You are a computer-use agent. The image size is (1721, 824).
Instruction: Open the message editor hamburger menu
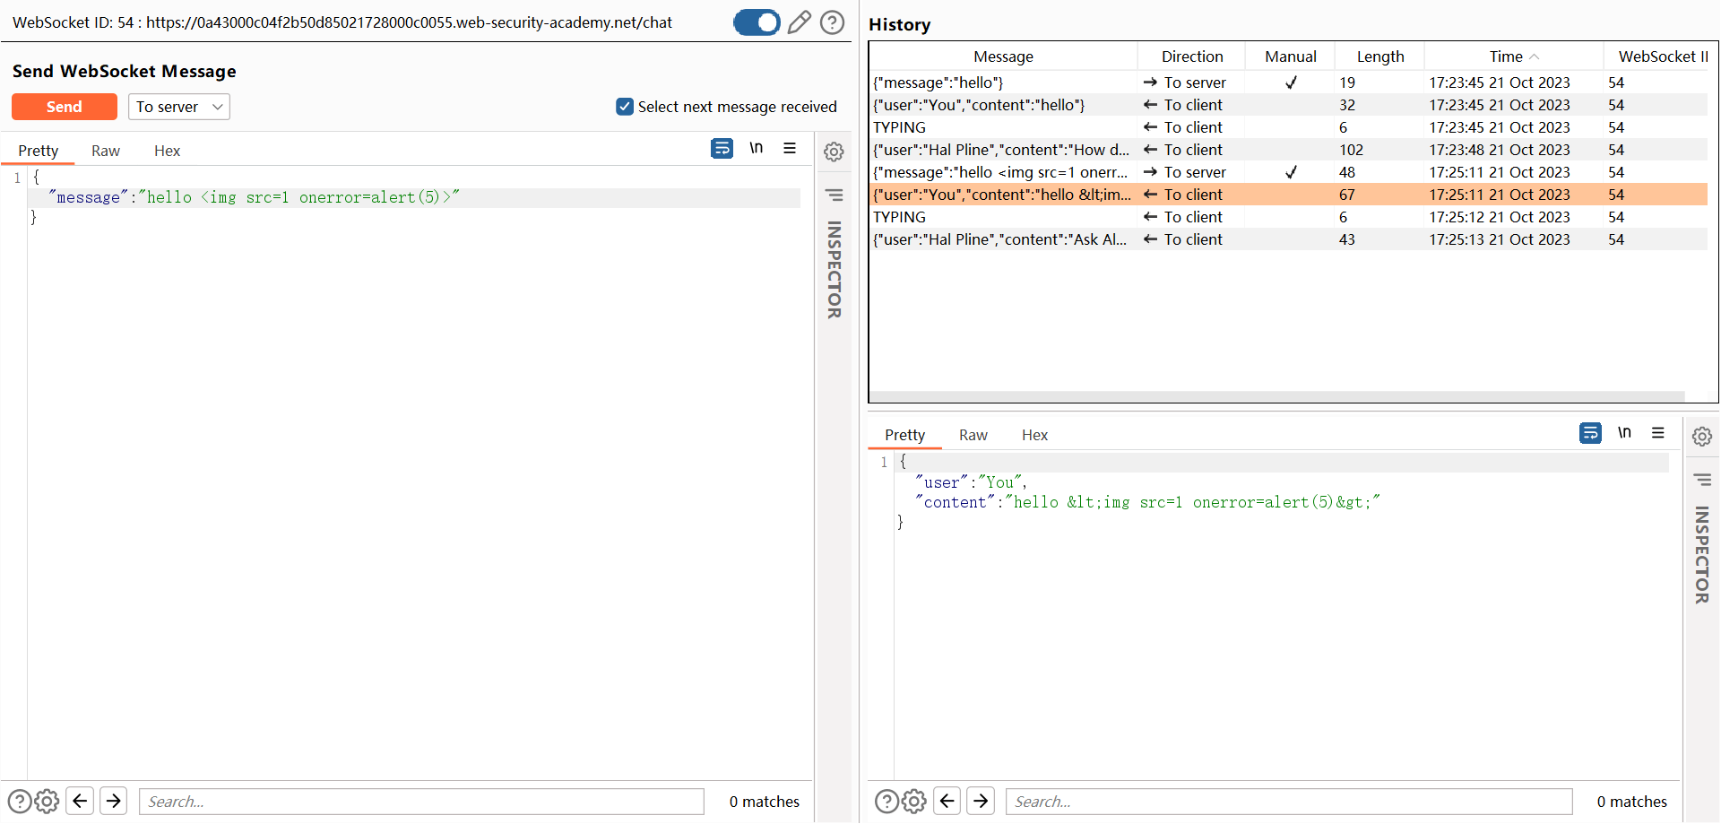[790, 149]
